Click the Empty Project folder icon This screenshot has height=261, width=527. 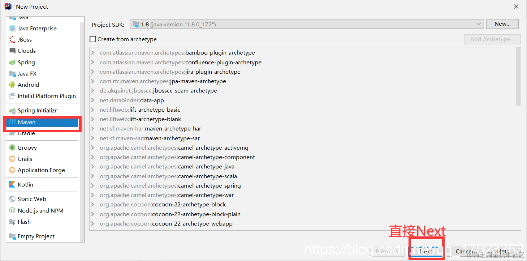tap(12, 236)
